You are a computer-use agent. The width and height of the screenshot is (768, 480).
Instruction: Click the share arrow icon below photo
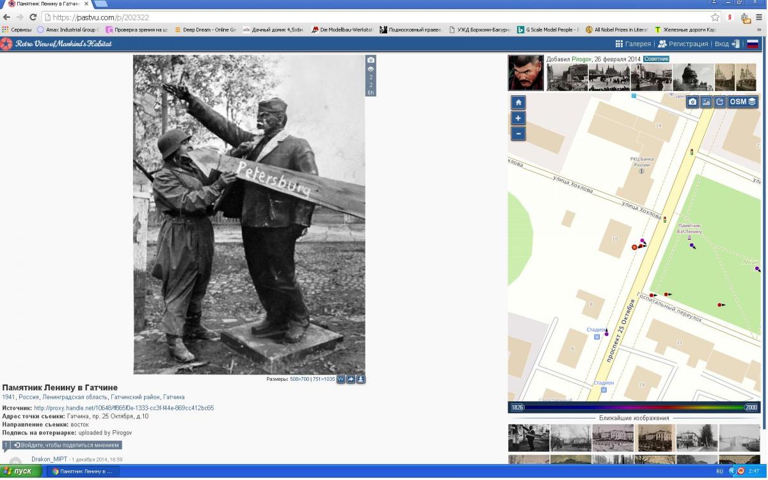click(351, 379)
